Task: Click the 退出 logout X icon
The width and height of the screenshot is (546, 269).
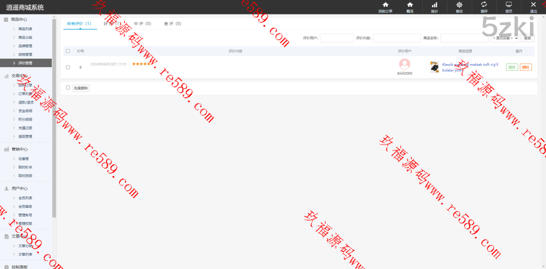Action: click(533, 5)
